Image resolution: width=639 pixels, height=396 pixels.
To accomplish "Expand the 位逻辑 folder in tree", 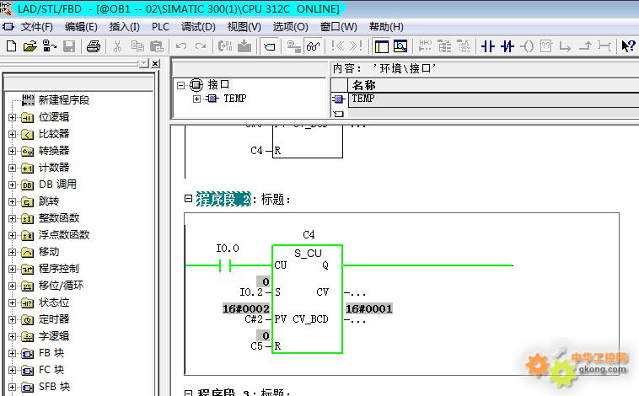I will click(13, 117).
